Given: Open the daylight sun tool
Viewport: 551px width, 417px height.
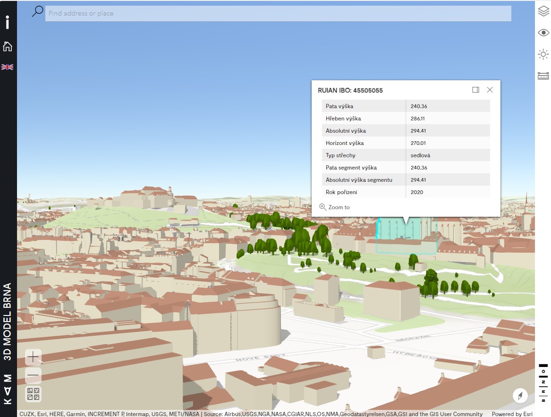Looking at the screenshot, I should (543, 54).
